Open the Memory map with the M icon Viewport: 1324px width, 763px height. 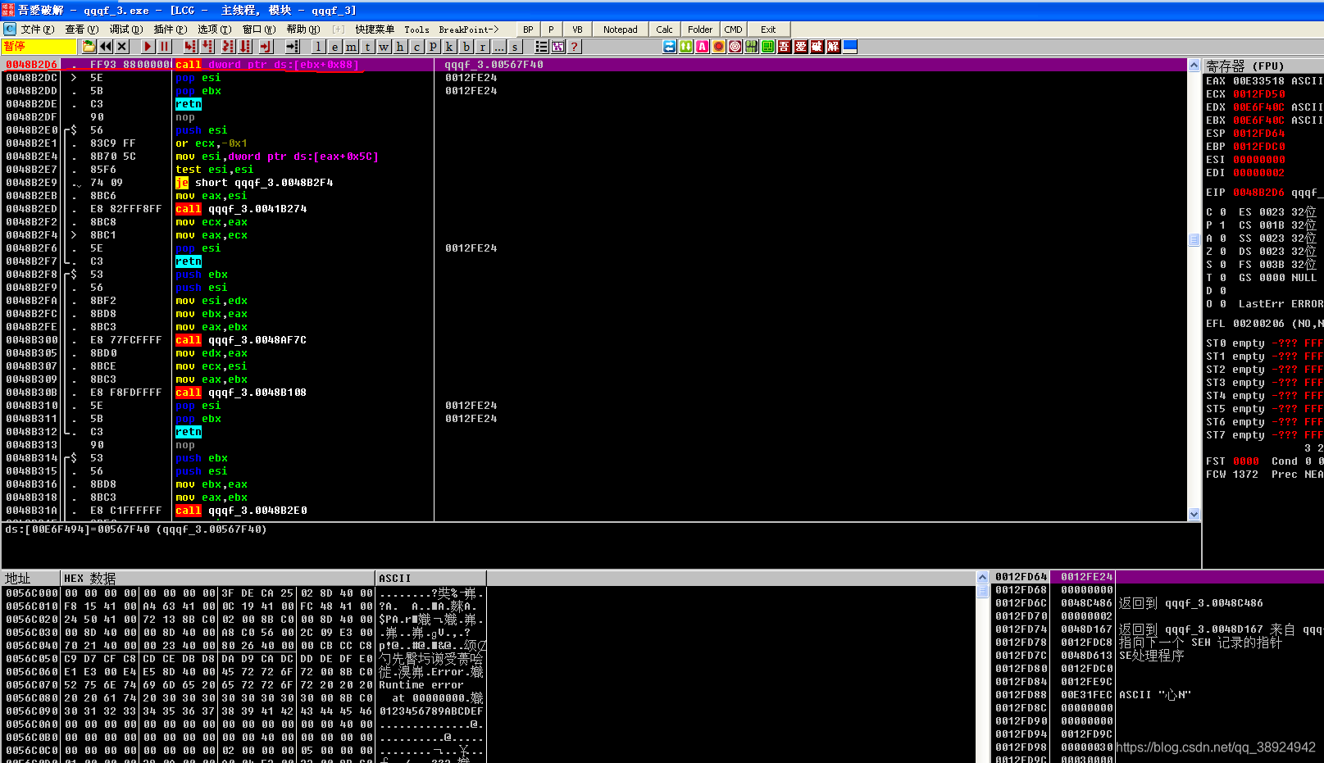(x=351, y=47)
